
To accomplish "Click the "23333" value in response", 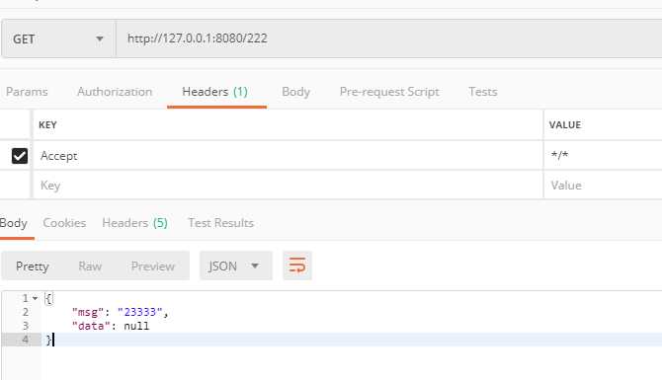I will 140,312.
